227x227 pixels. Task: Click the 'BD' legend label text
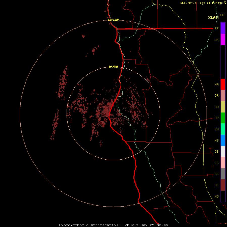[216, 107]
